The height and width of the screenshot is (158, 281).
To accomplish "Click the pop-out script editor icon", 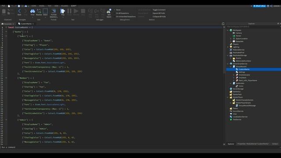I will tap(223, 24).
